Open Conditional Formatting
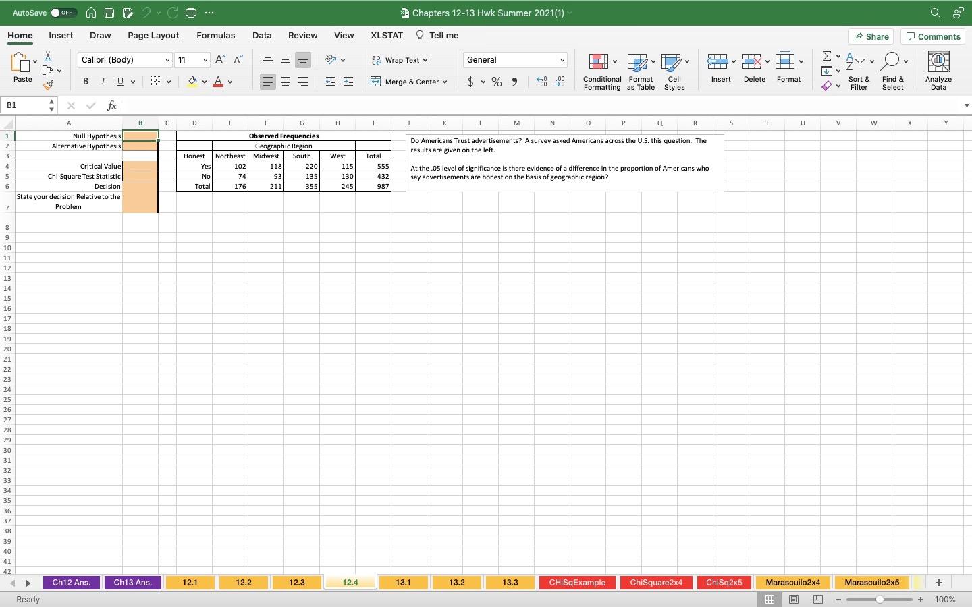Viewport: 972px width, 607px height. pos(602,71)
